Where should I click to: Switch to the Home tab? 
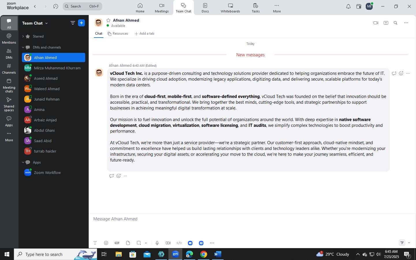tap(140, 8)
